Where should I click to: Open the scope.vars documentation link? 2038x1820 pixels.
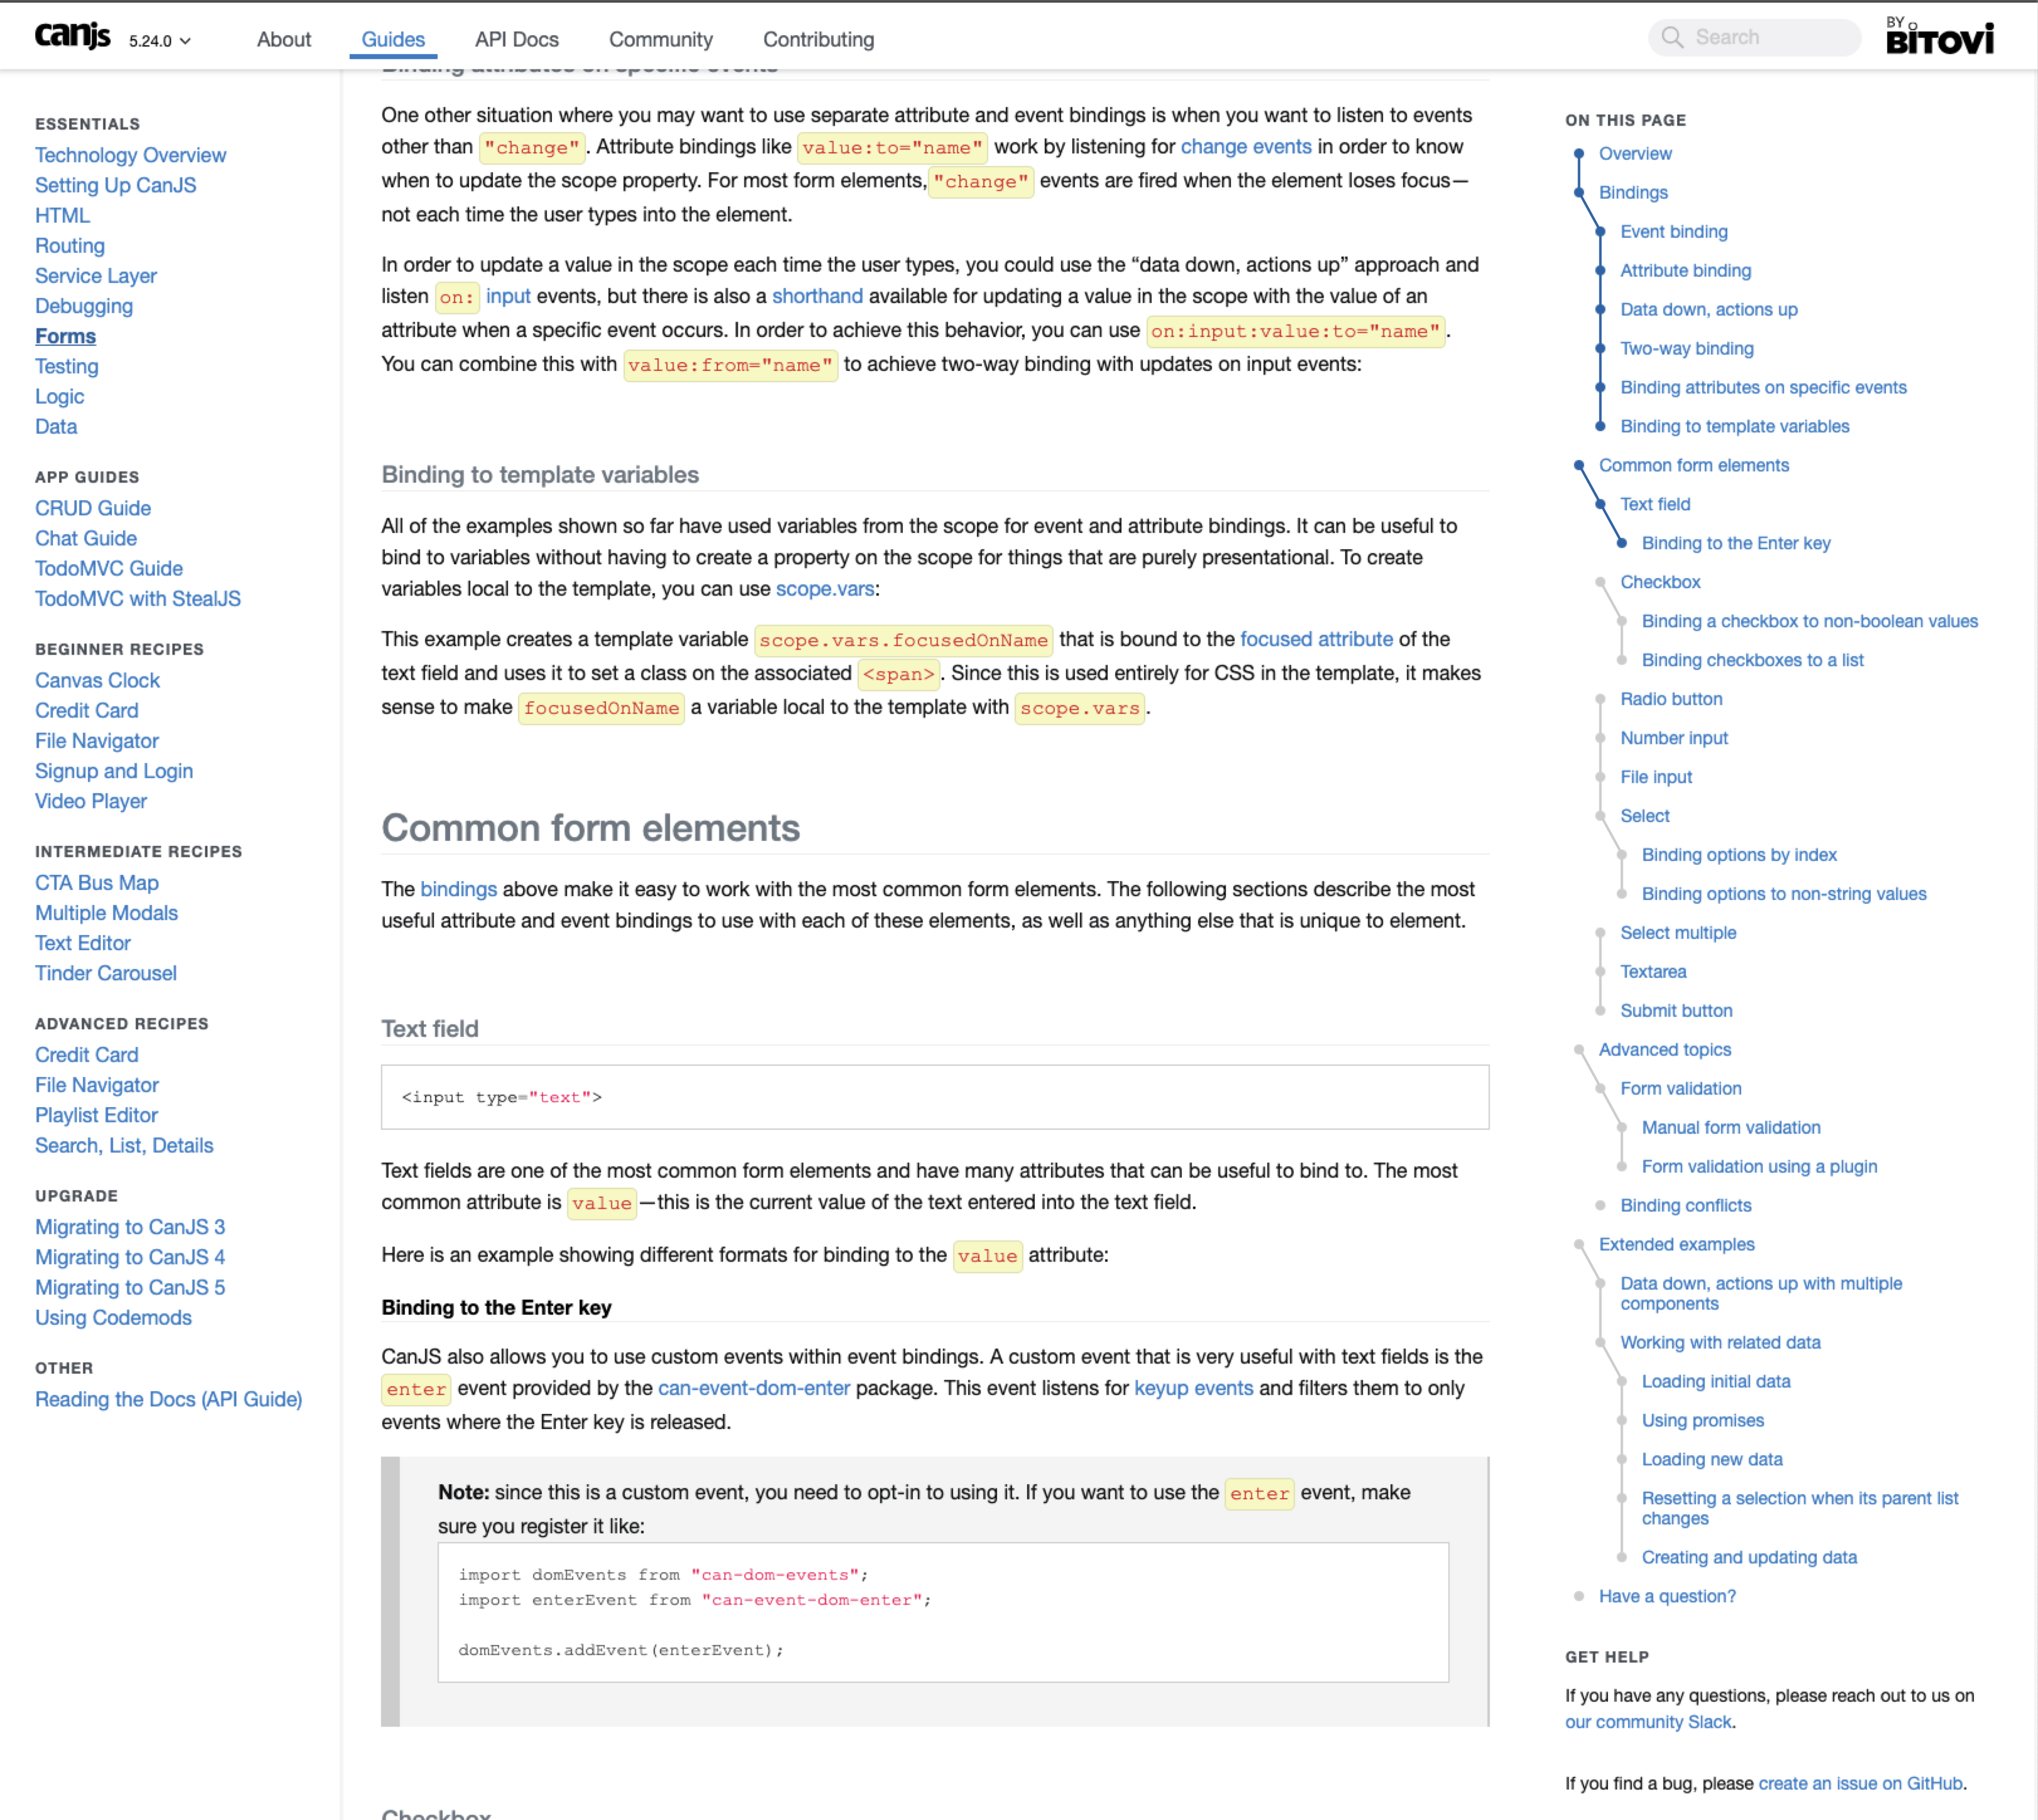[x=824, y=589]
